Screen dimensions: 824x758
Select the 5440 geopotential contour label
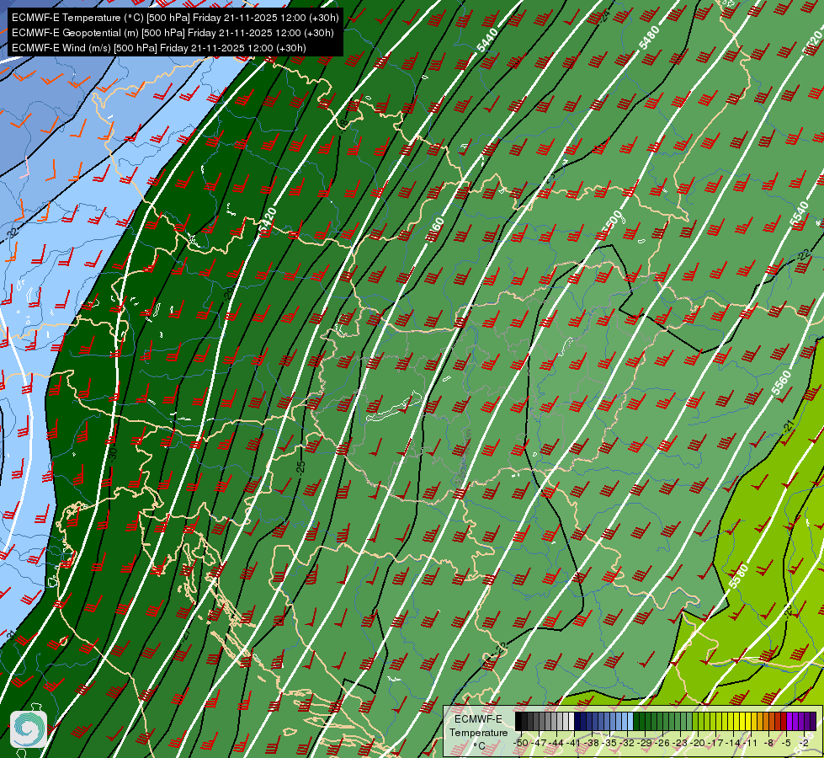pos(487,40)
